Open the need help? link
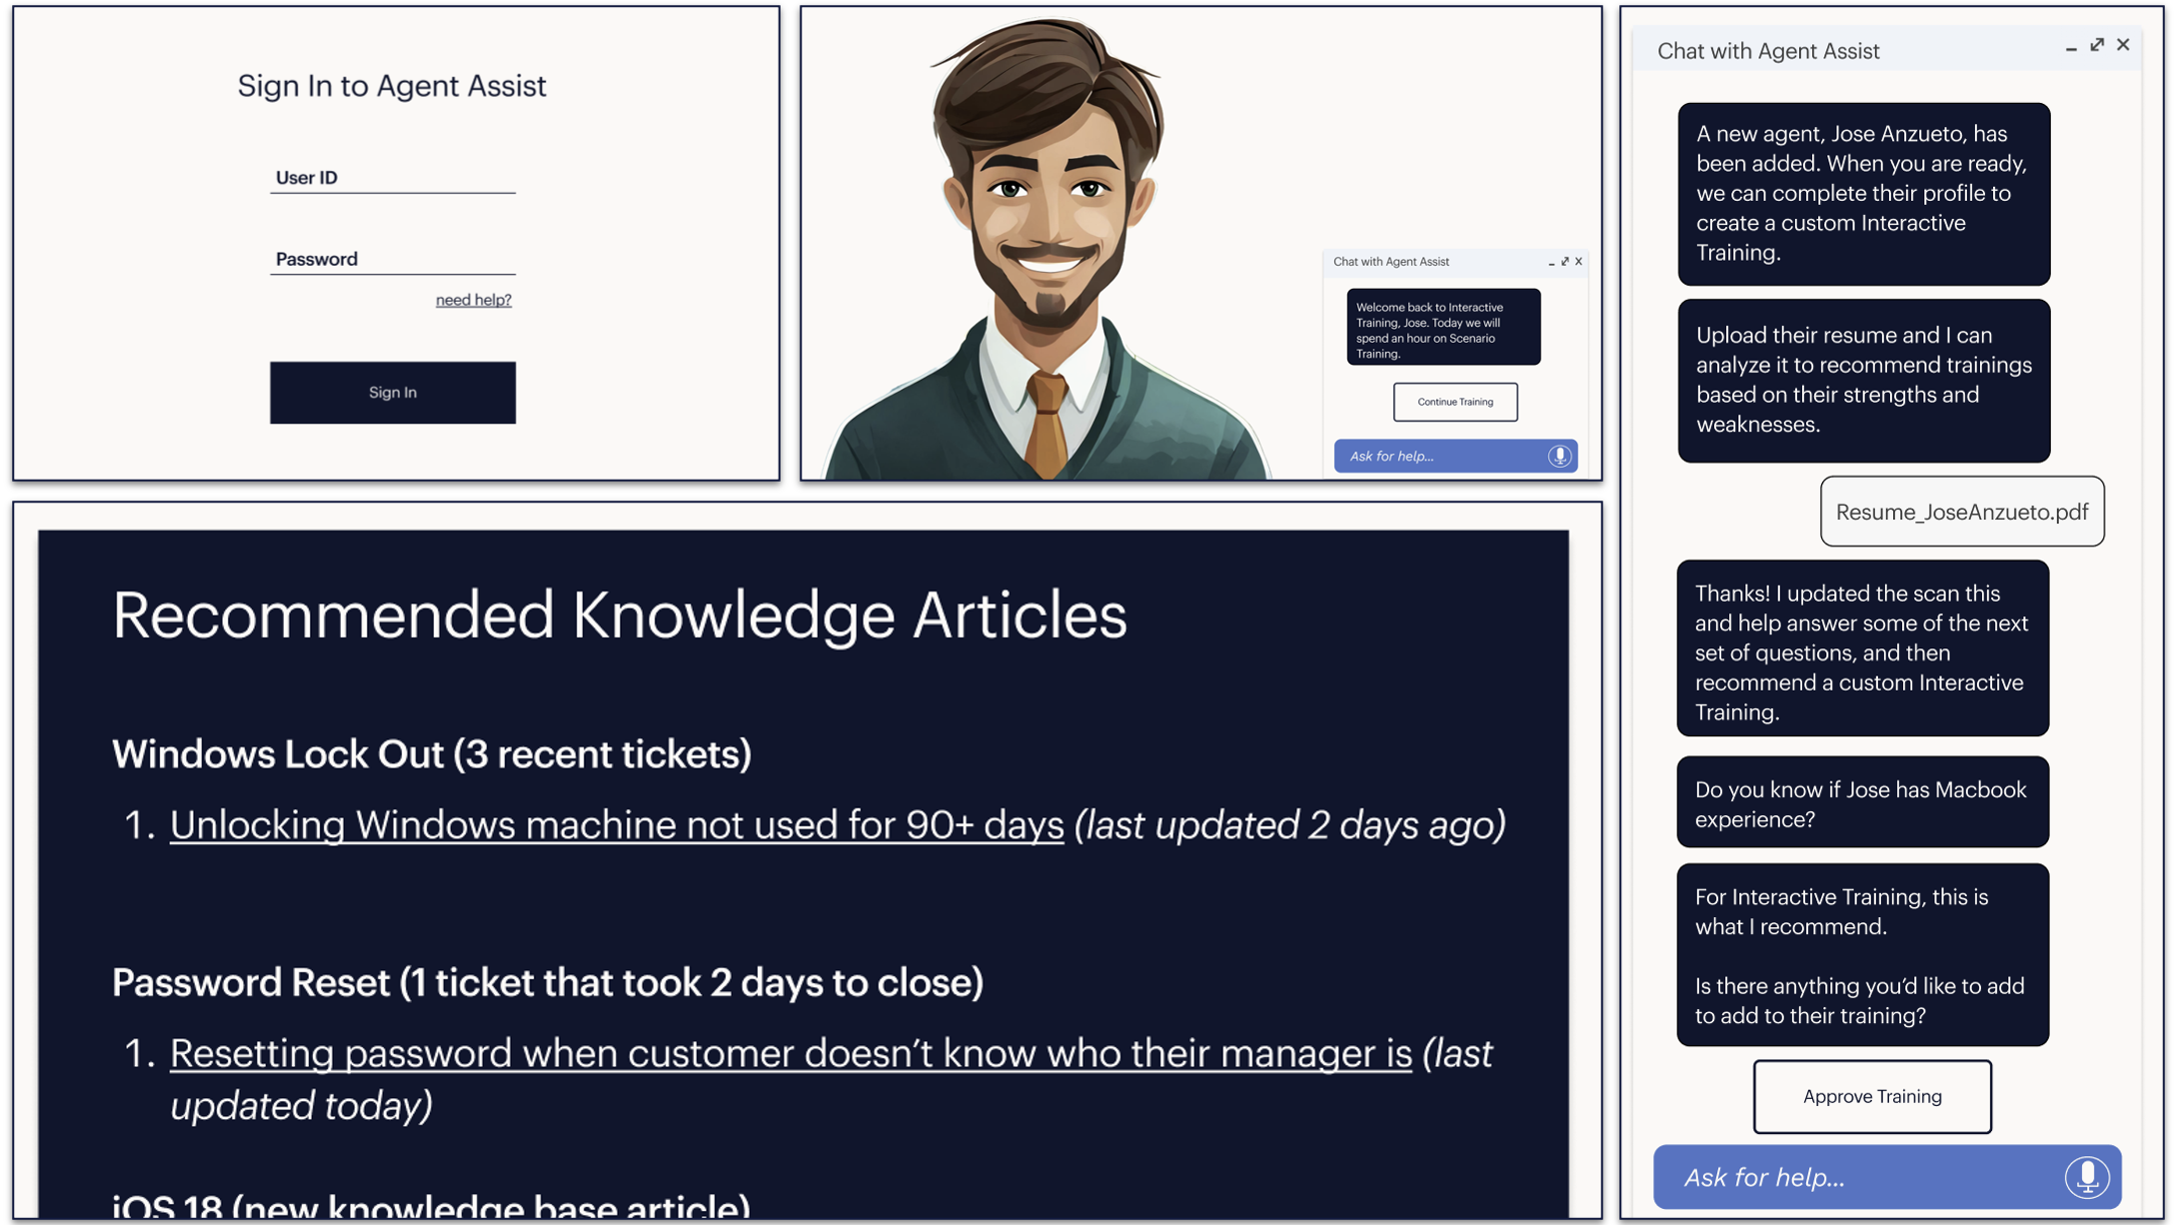This screenshot has height=1225, width=2179. [473, 300]
